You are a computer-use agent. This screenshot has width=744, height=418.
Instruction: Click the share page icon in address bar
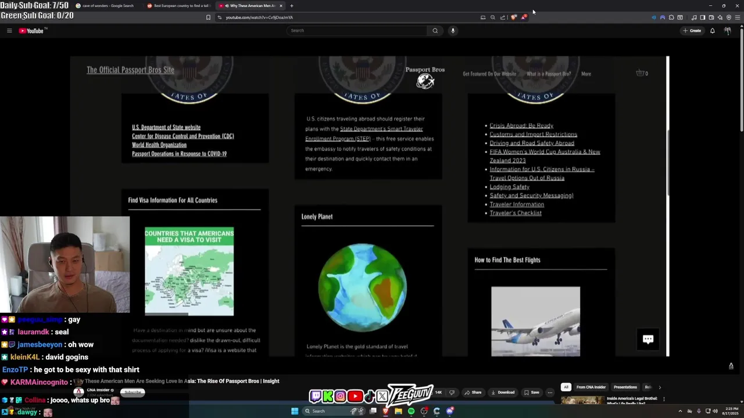503,17
